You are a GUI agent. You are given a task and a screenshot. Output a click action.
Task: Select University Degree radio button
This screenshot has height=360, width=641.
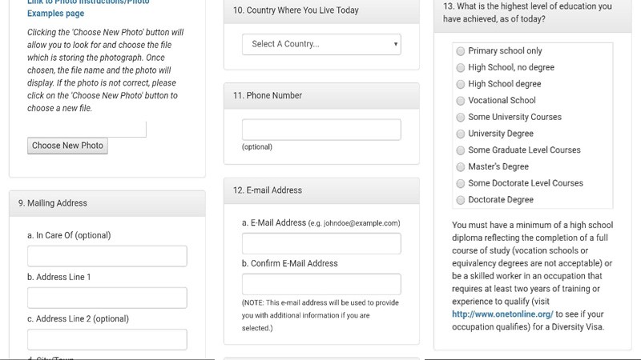coord(461,134)
